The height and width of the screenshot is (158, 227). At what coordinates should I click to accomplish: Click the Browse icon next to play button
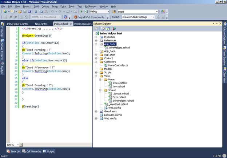coord(86,12)
